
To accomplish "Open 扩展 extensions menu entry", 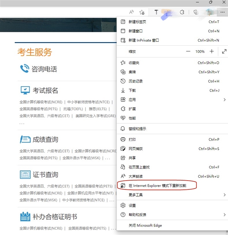I will pos(172,109).
